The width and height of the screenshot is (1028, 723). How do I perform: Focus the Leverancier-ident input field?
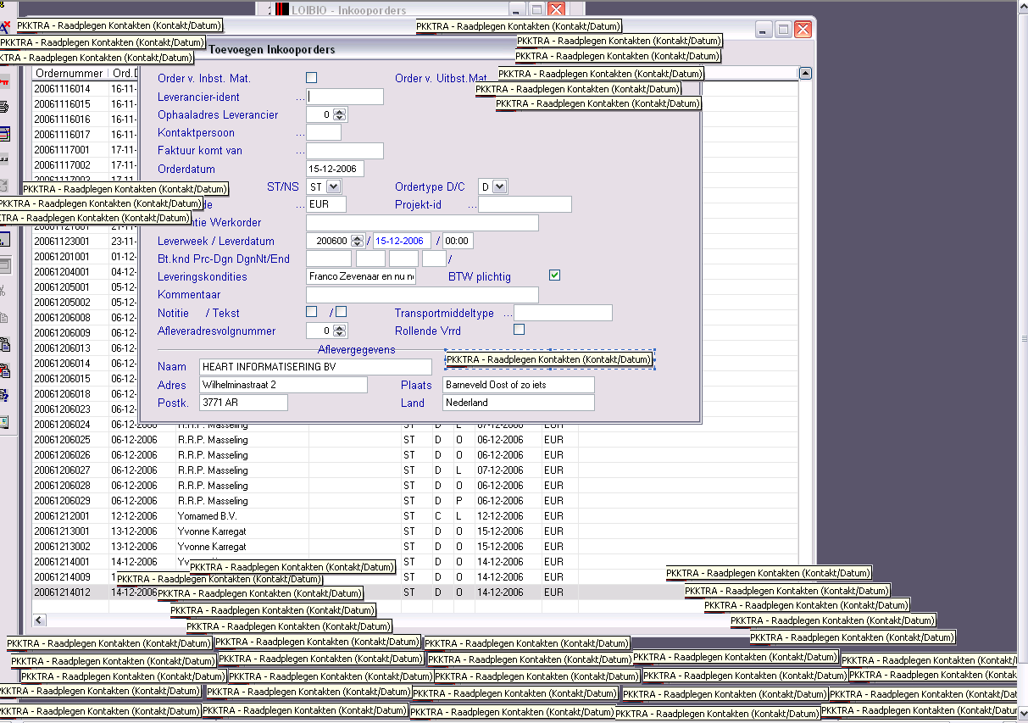tap(345, 97)
